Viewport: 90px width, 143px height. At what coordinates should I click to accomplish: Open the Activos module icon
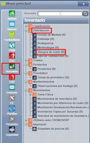point(12,13)
